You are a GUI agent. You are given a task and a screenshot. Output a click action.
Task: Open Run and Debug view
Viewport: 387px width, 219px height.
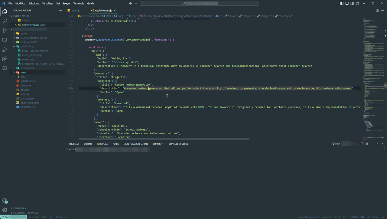point(5,49)
